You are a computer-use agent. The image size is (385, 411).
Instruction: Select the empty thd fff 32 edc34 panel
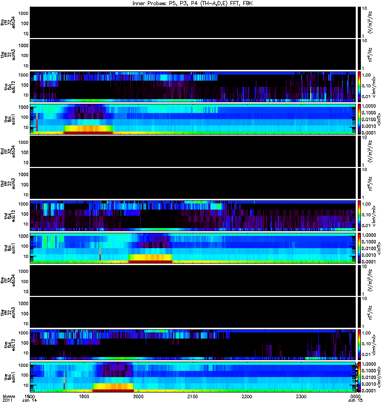pos(193,151)
